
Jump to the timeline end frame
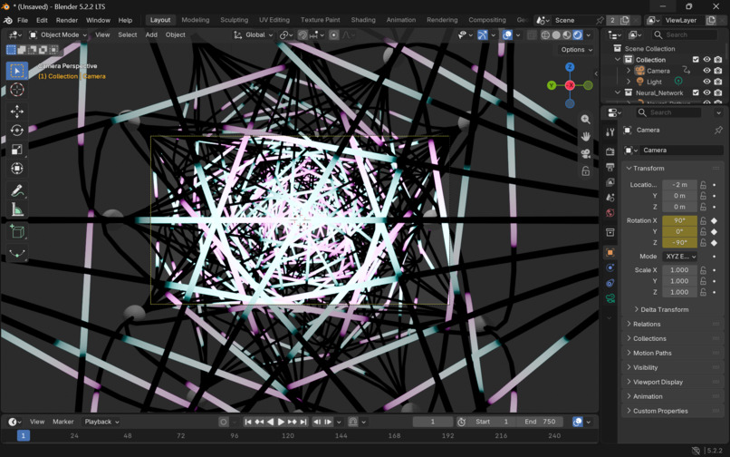click(303, 422)
